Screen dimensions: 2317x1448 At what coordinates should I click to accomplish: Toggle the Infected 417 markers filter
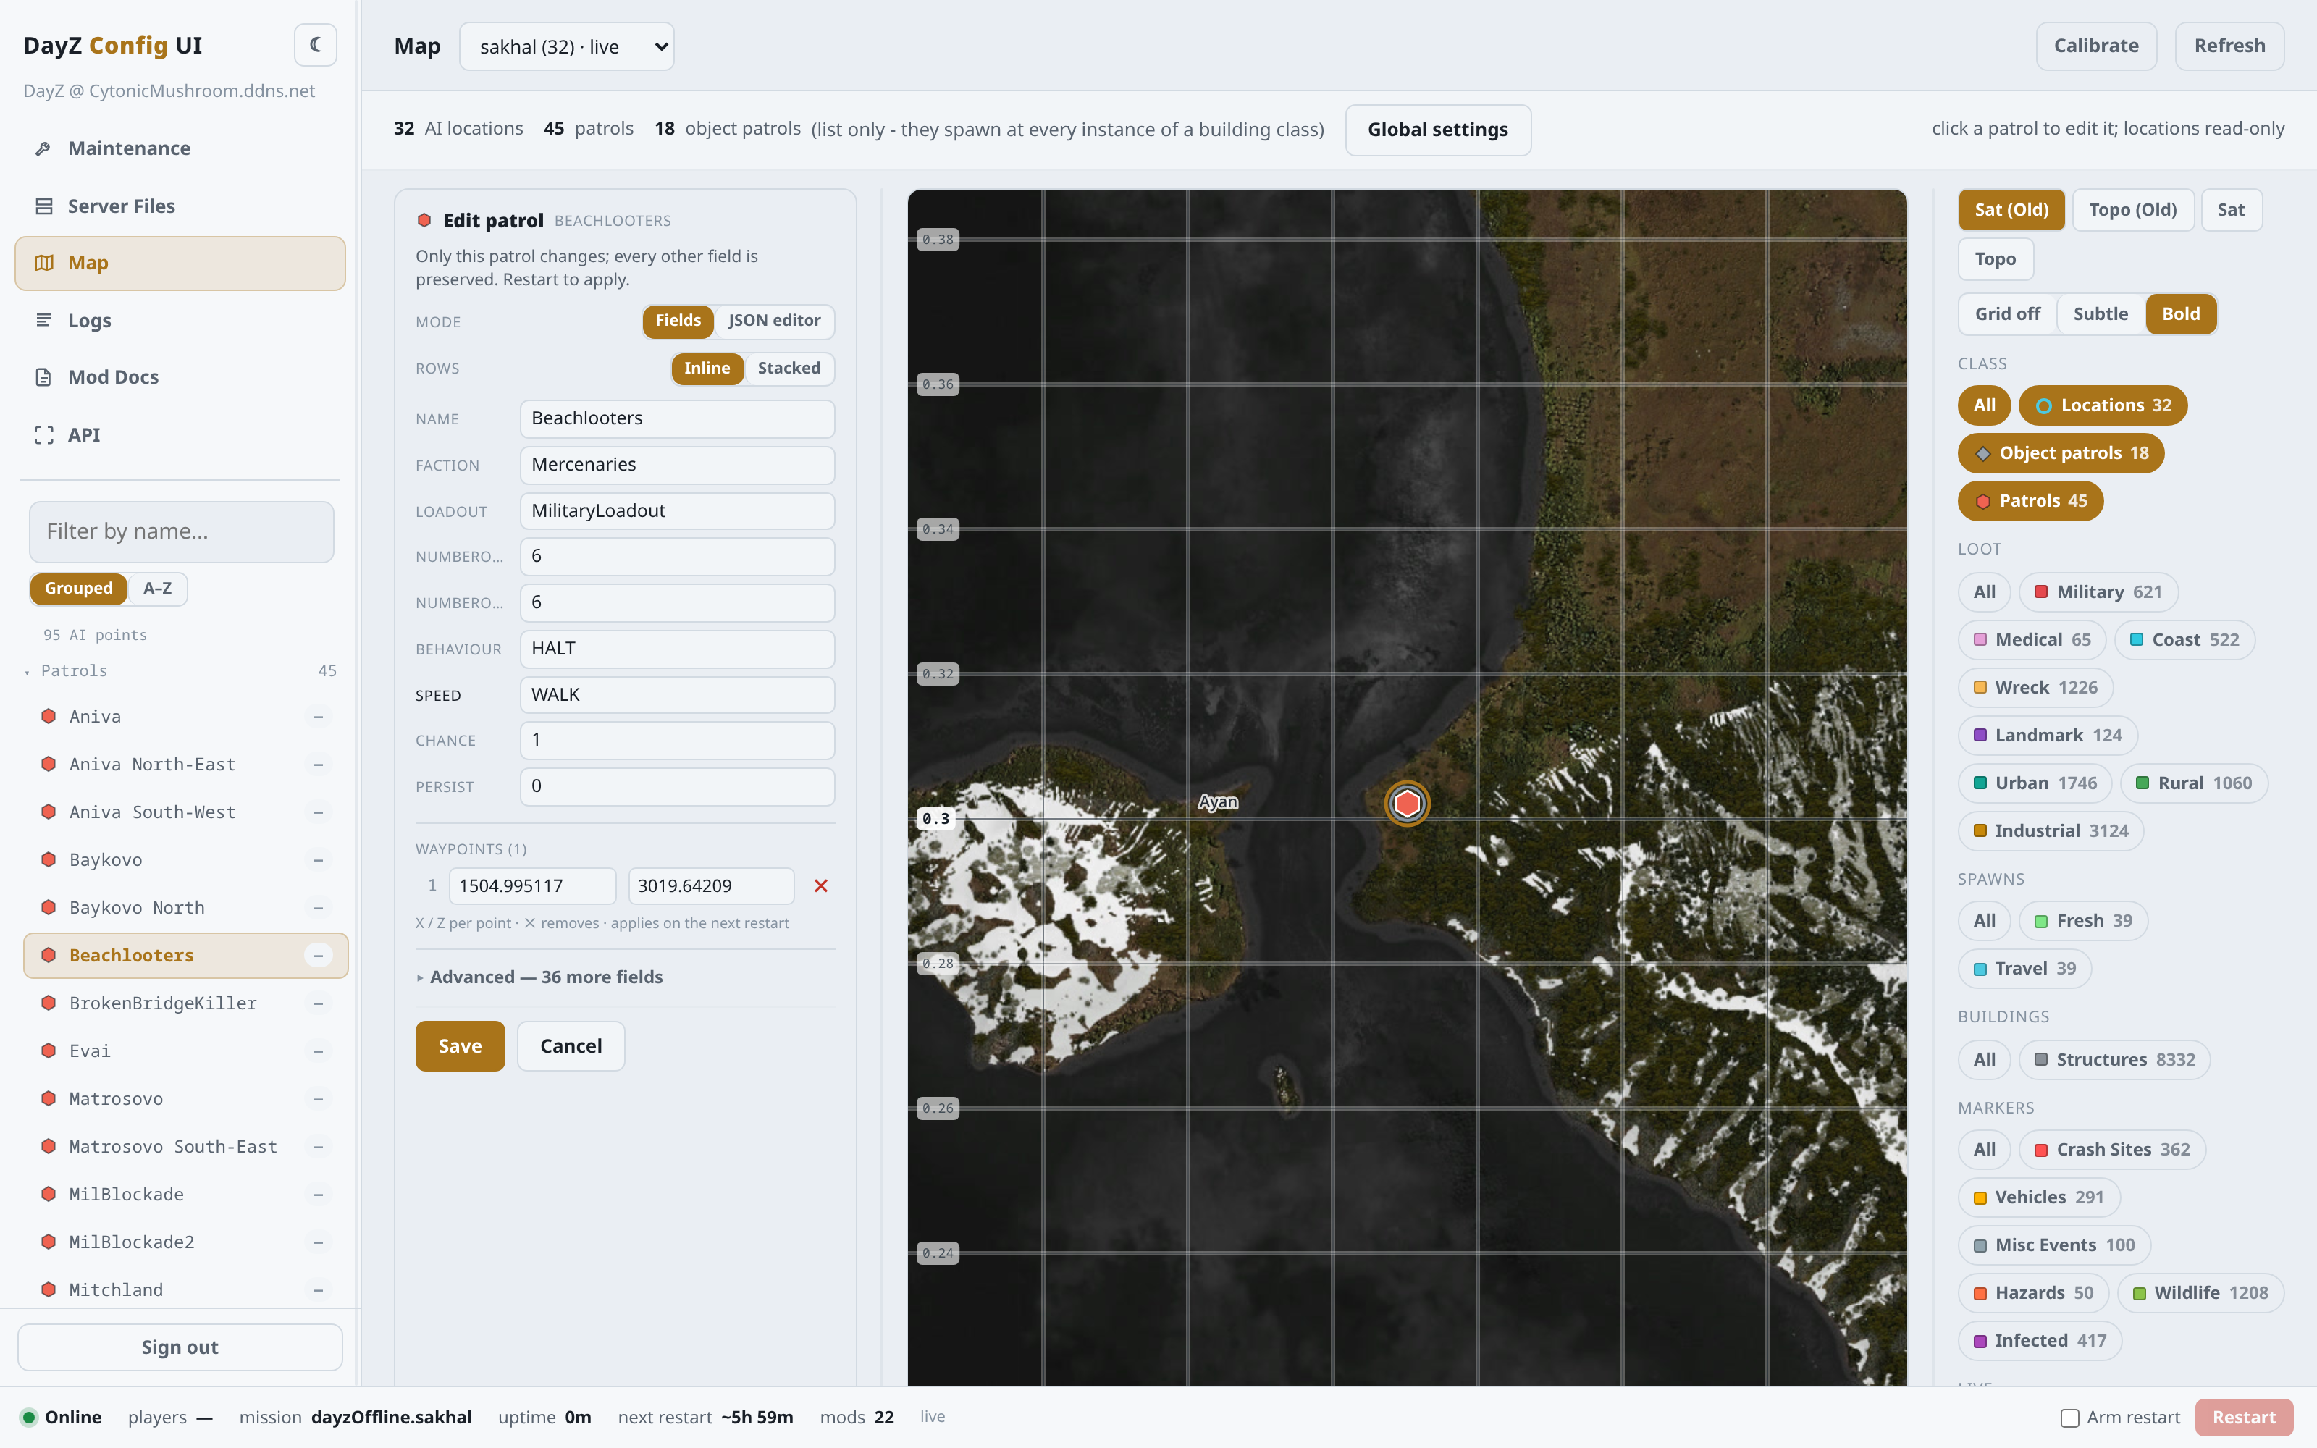(2040, 1341)
